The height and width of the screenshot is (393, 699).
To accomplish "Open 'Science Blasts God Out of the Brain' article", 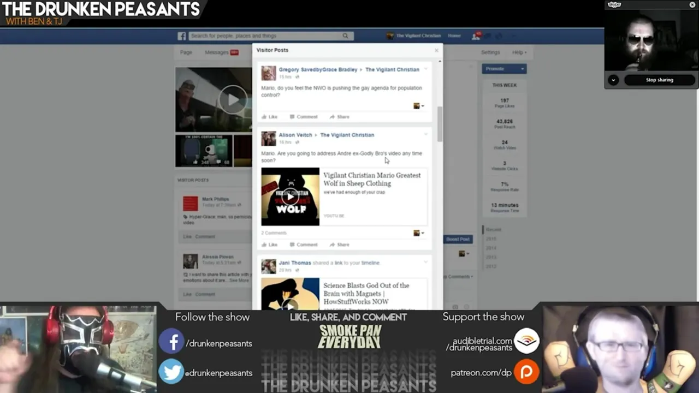I will [366, 294].
